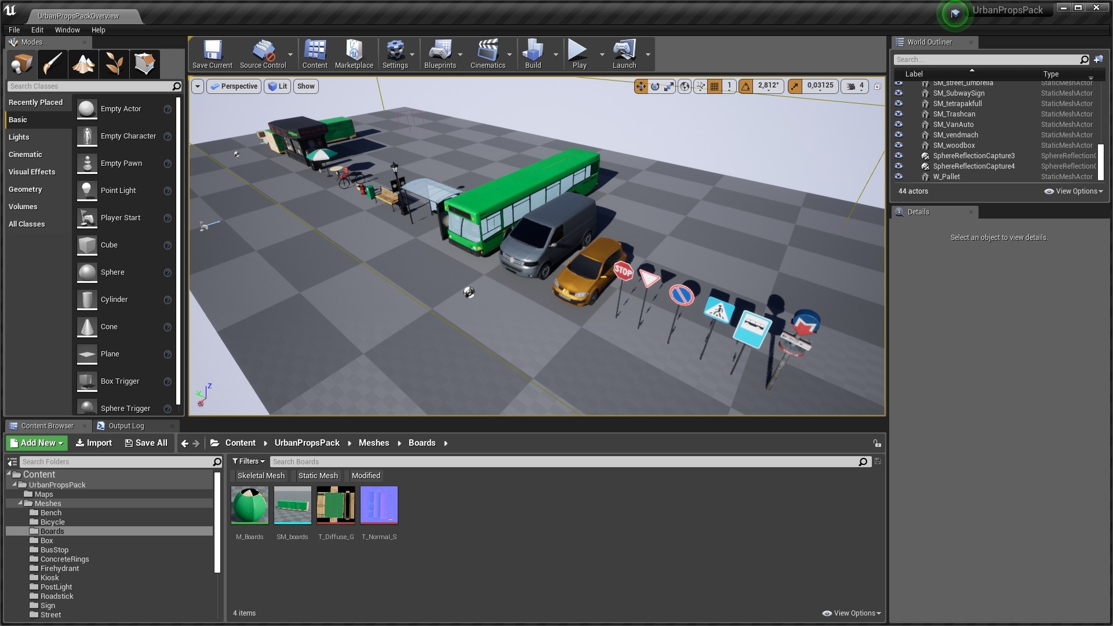Expand the Add New dropdown
The height and width of the screenshot is (626, 1113).
tap(36, 443)
